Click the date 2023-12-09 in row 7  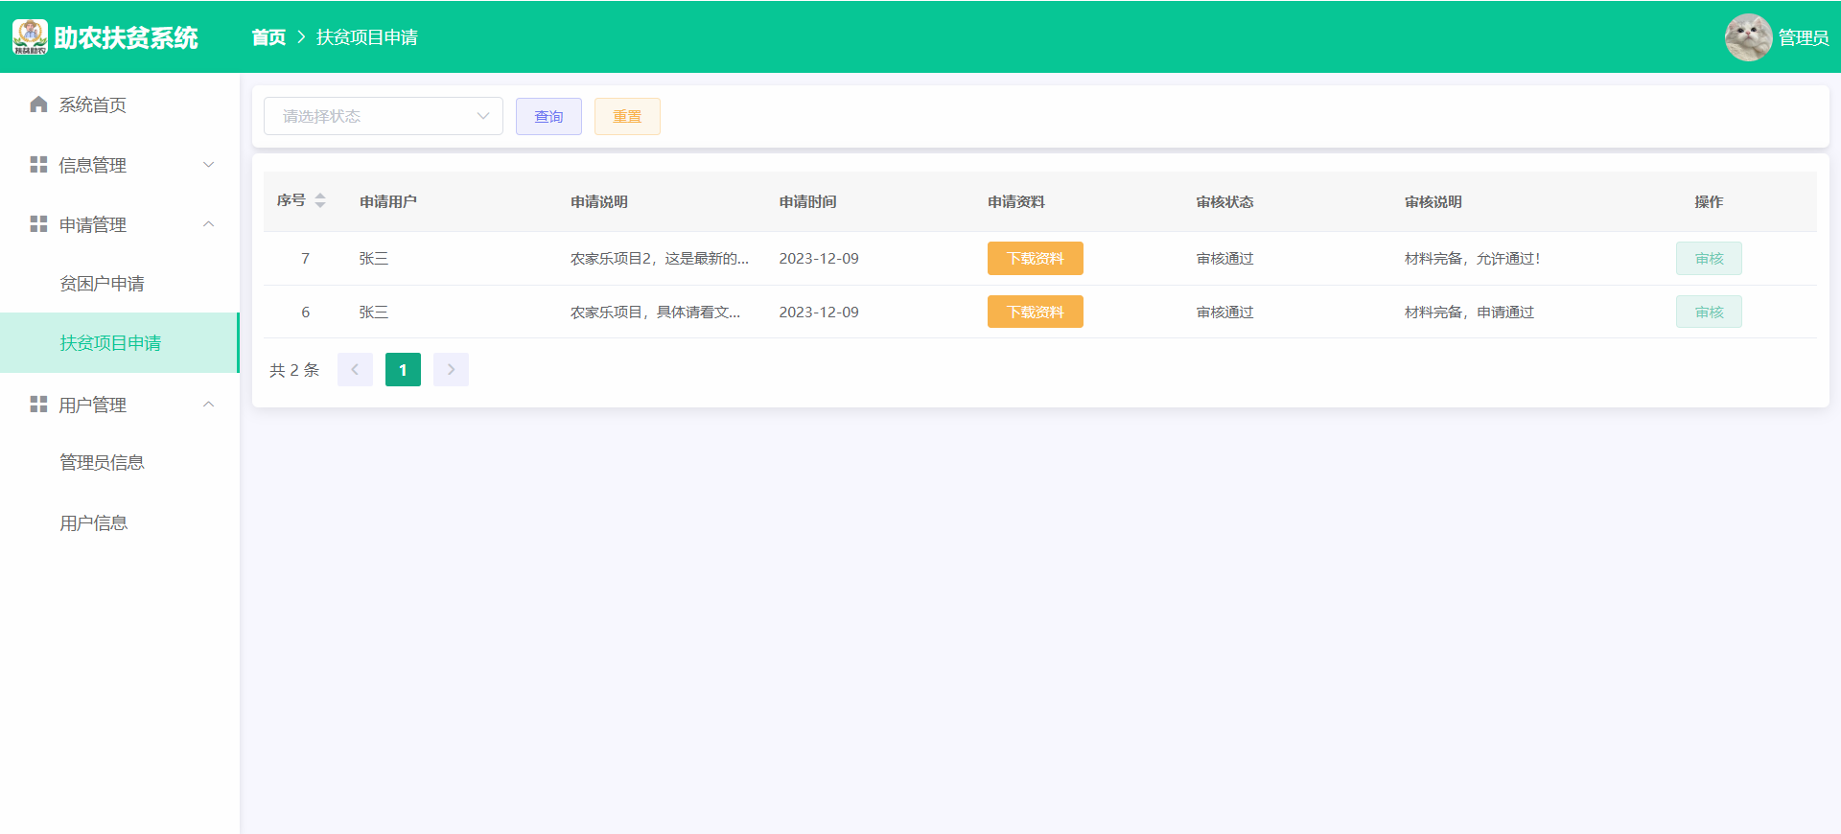click(x=819, y=259)
